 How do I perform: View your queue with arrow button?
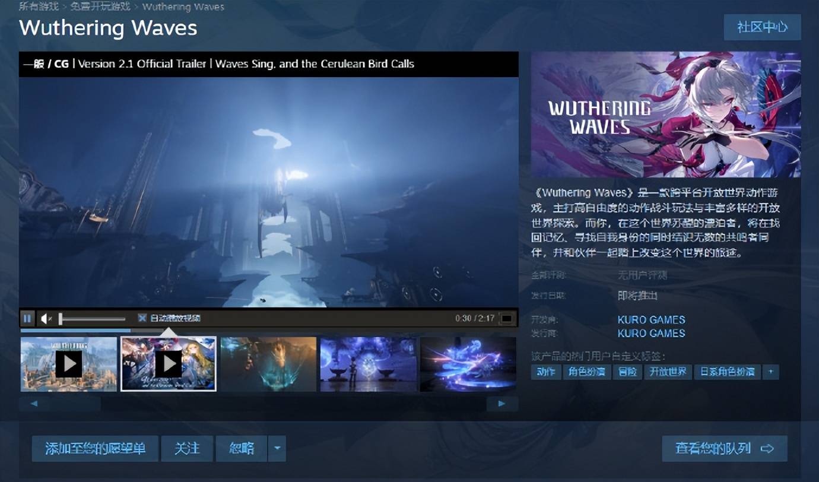pos(724,449)
